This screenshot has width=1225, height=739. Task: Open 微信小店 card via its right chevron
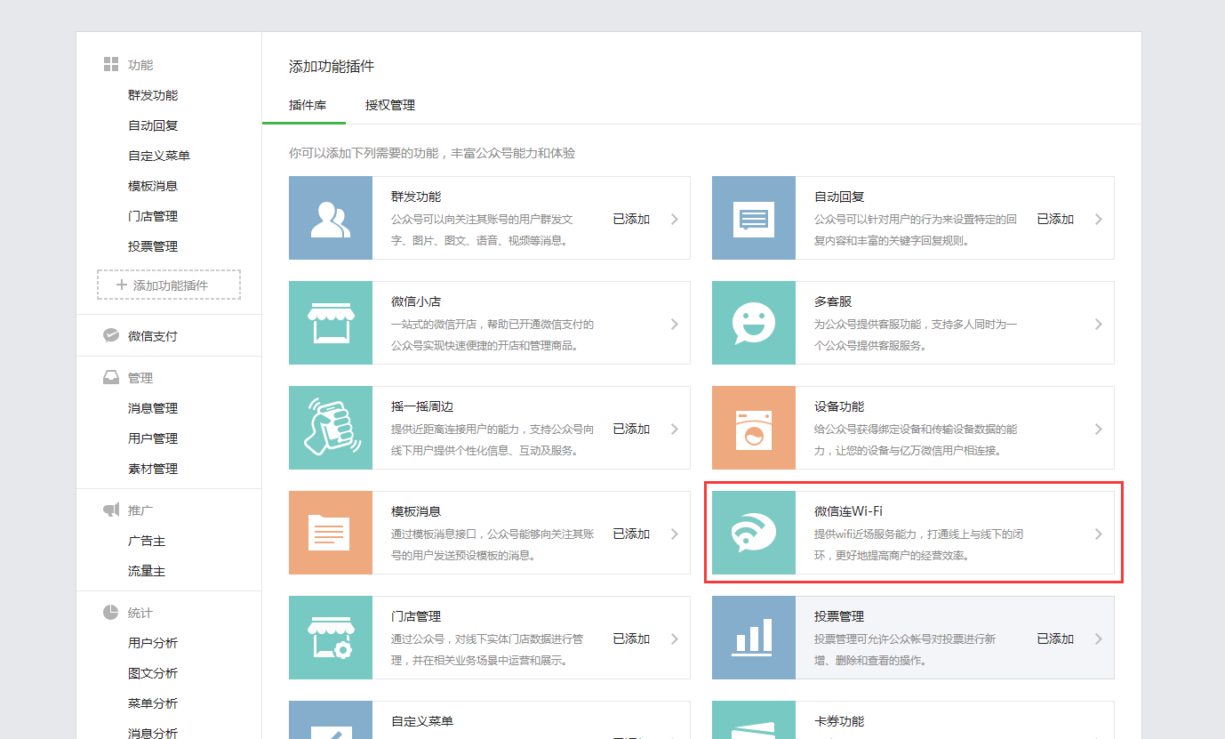click(x=675, y=324)
